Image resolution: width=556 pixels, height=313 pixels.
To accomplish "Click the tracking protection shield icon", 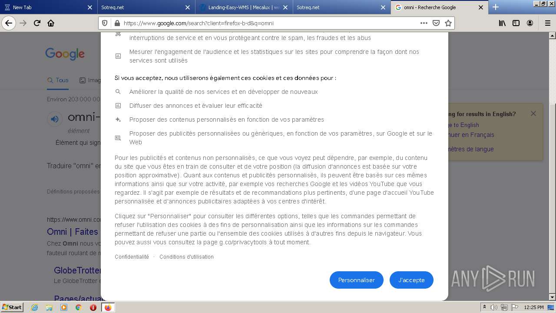I will (x=105, y=23).
